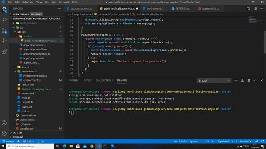266x149 pixels.
Task: Open the Manage gear icon
Action: pos(4,133)
